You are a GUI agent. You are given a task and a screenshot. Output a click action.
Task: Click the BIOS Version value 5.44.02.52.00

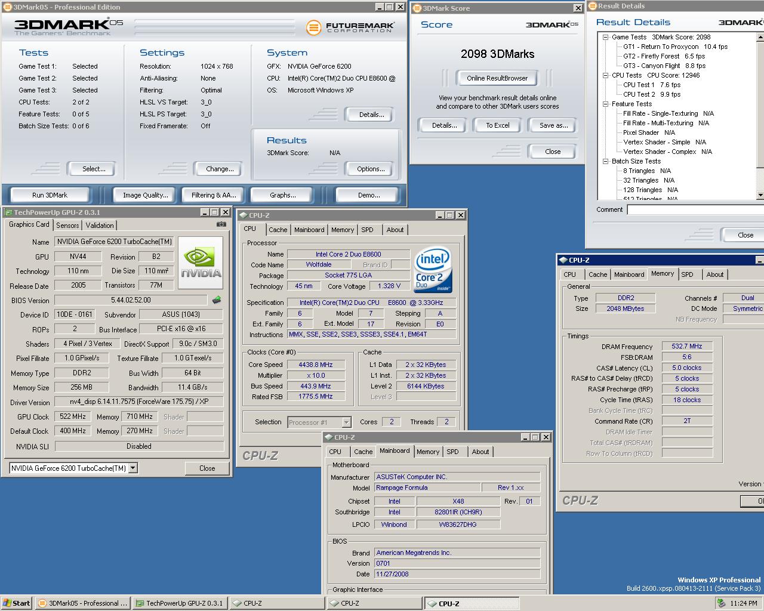tap(131, 300)
